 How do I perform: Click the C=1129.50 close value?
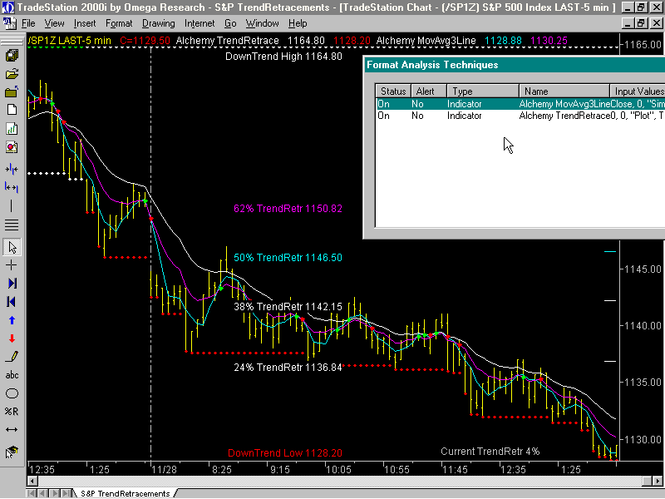(x=145, y=41)
